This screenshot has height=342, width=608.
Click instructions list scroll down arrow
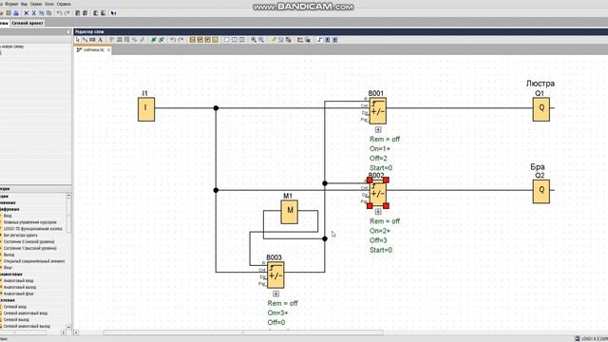(68, 327)
